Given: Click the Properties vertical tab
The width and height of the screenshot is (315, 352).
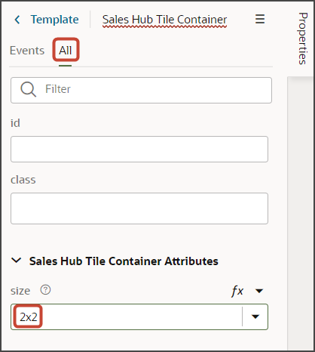Looking at the screenshot, I should 303,39.
